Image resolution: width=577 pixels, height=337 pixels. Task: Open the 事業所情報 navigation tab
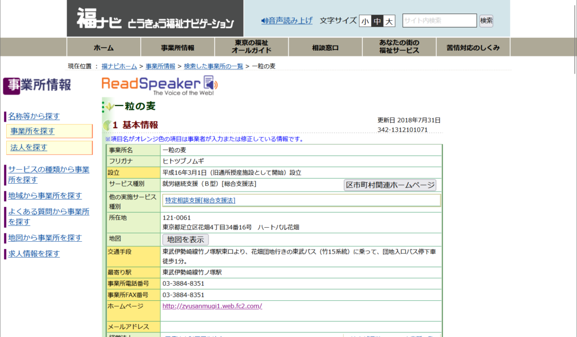177,47
